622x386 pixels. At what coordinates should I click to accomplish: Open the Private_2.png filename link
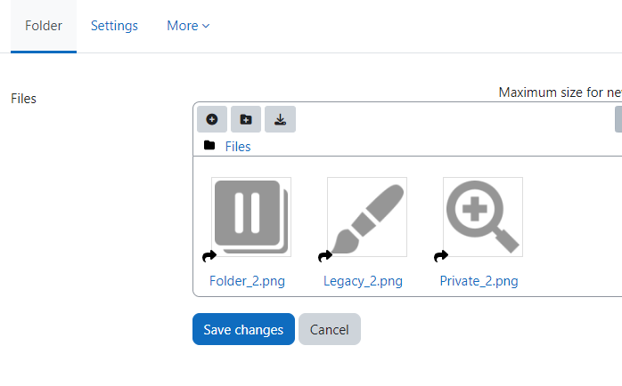(479, 281)
